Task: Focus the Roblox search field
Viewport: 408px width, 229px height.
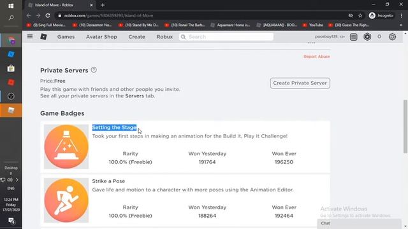Action: tap(226, 37)
